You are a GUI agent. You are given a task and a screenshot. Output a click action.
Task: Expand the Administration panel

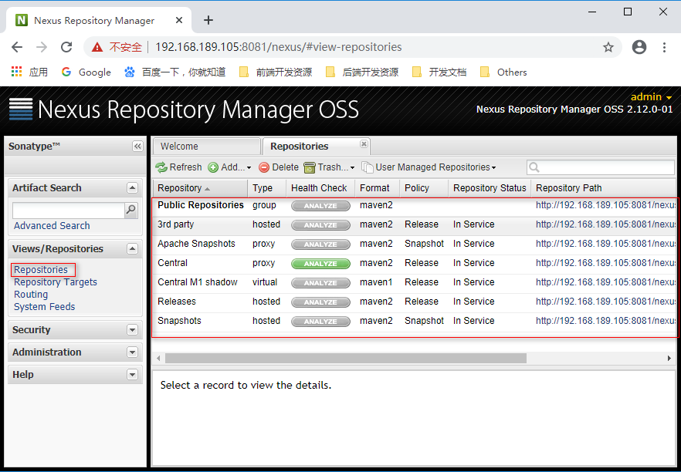pos(132,352)
